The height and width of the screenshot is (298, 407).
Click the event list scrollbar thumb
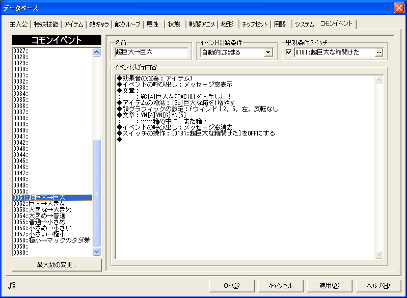click(x=97, y=193)
